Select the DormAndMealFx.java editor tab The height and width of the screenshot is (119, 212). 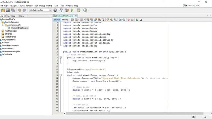tap(65, 16)
